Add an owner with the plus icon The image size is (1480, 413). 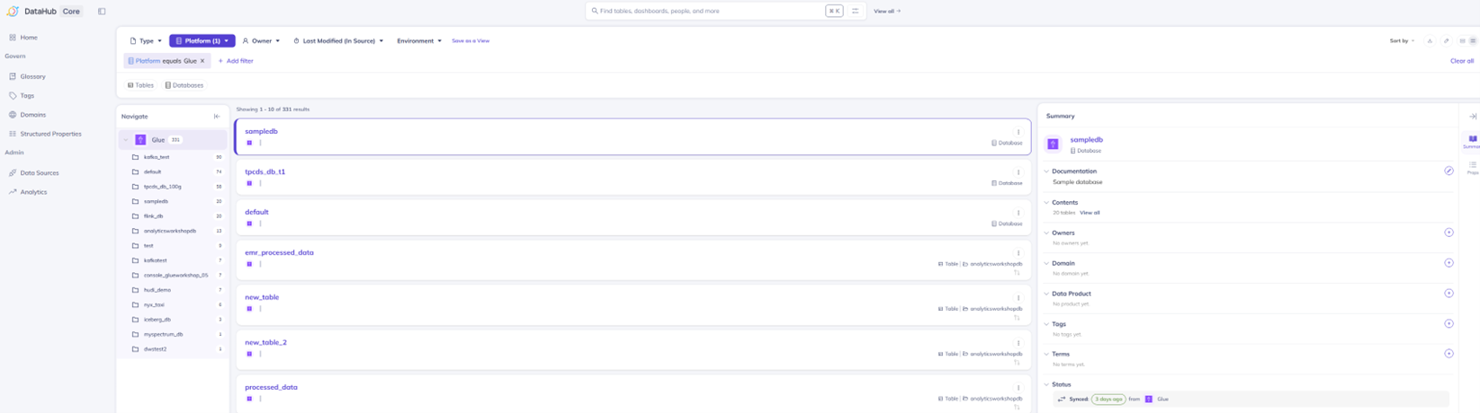(1449, 233)
